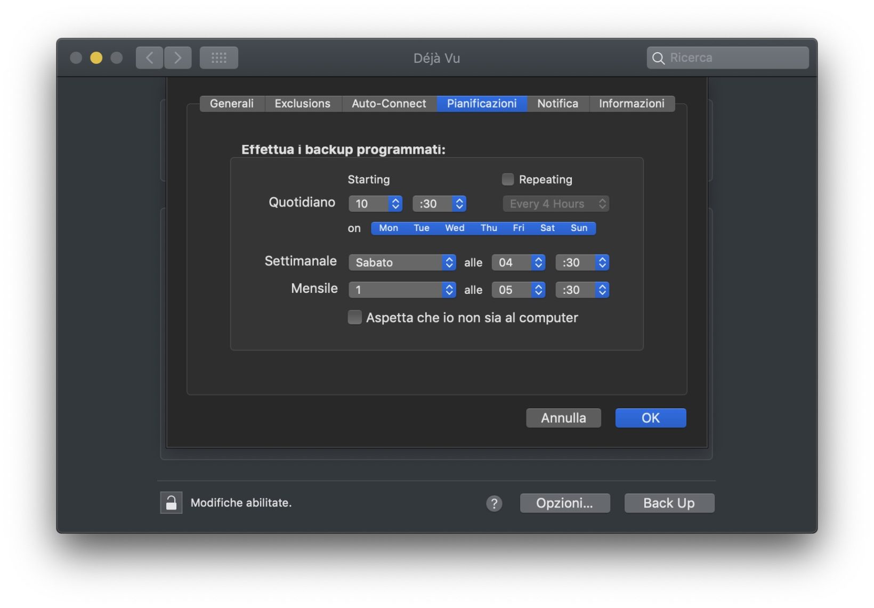The image size is (874, 608).
Task: Click the Settimanale label
Action: 301,261
